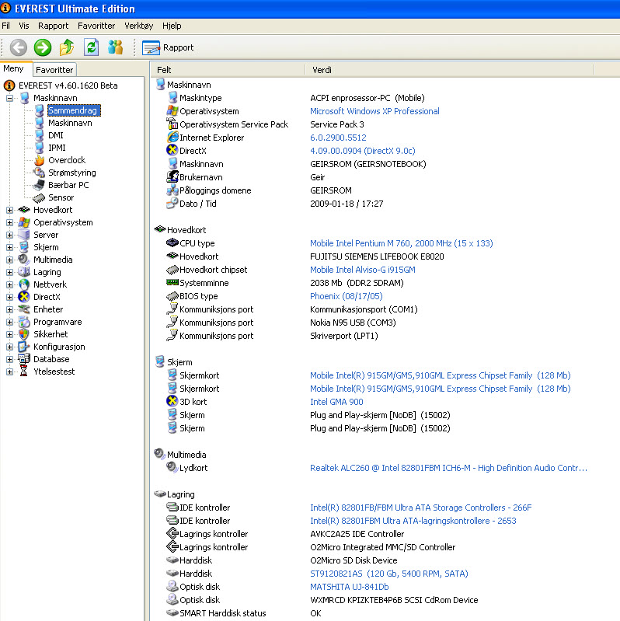Switch to the Favoritter tab
The width and height of the screenshot is (620, 621).
click(x=54, y=70)
